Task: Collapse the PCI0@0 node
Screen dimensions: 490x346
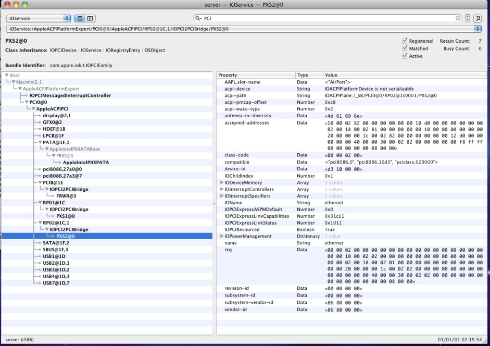Action: point(27,102)
